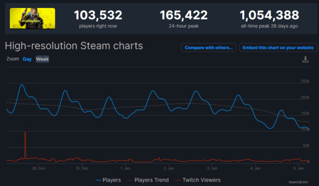Click the 1,054,388 all-time peak stat
319x186 pixels.
[x=269, y=16]
